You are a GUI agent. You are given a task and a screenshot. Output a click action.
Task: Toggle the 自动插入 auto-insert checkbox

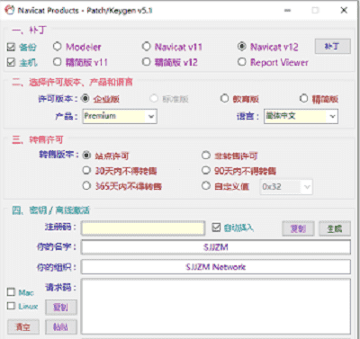(x=216, y=227)
